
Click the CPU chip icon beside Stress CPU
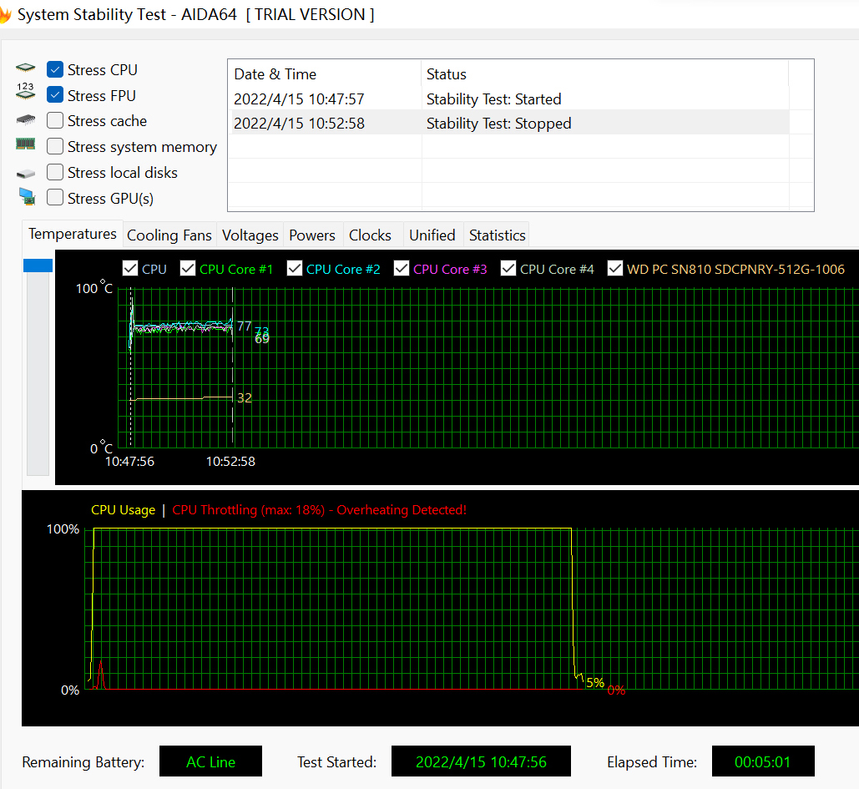(x=26, y=69)
